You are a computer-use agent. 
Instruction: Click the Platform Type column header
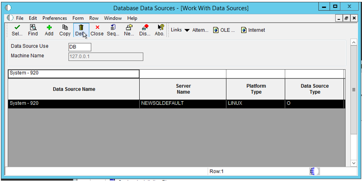256,89
